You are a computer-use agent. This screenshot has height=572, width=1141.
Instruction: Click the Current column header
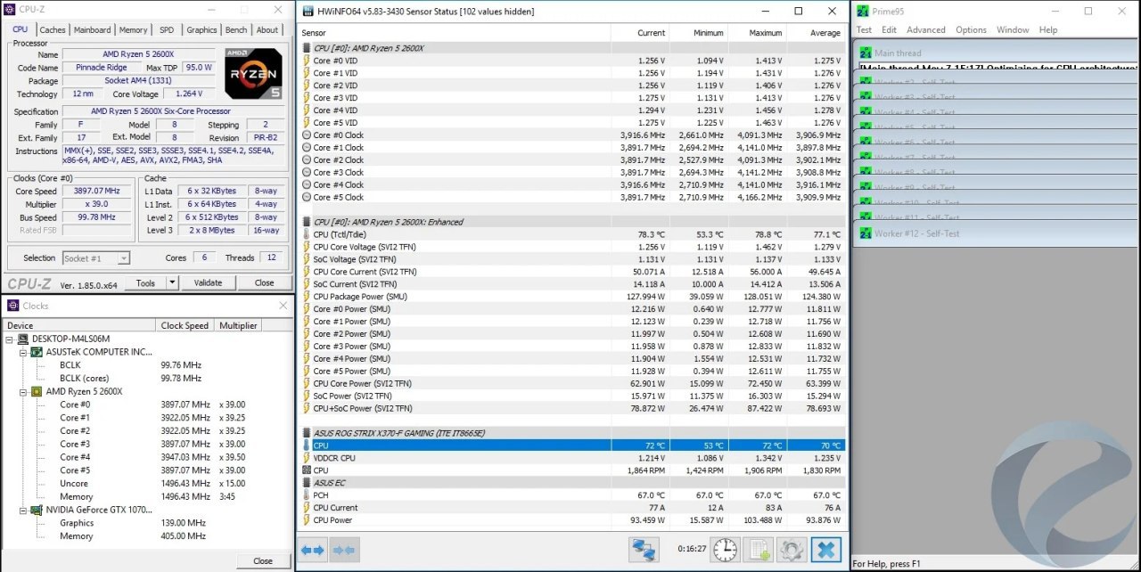click(x=640, y=33)
